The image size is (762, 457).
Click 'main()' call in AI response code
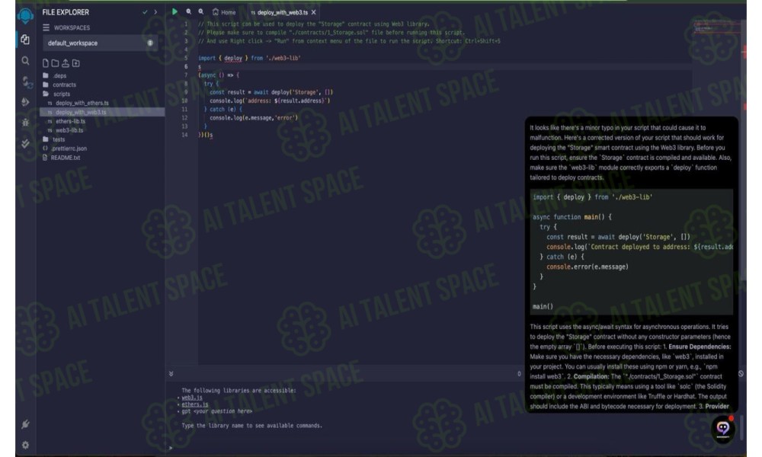(543, 306)
